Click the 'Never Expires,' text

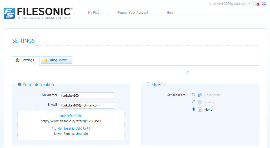64,134
